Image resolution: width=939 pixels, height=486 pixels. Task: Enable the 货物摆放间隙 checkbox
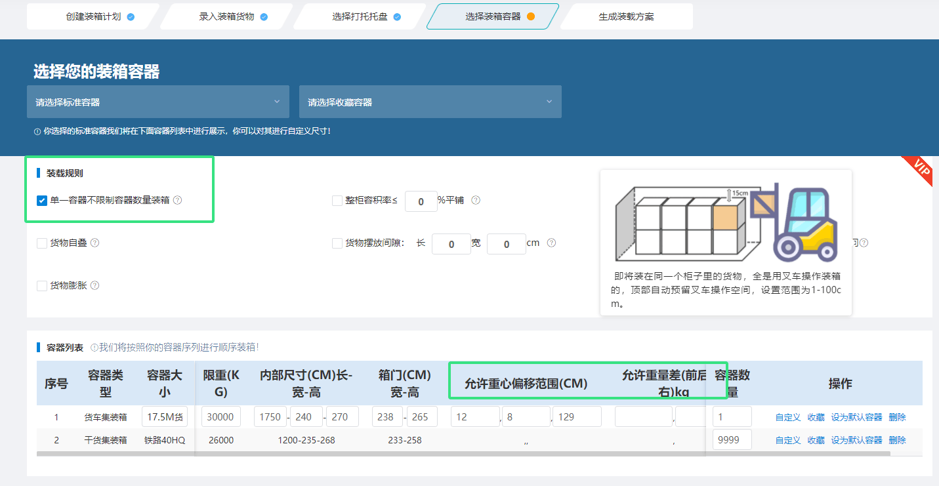tap(337, 243)
